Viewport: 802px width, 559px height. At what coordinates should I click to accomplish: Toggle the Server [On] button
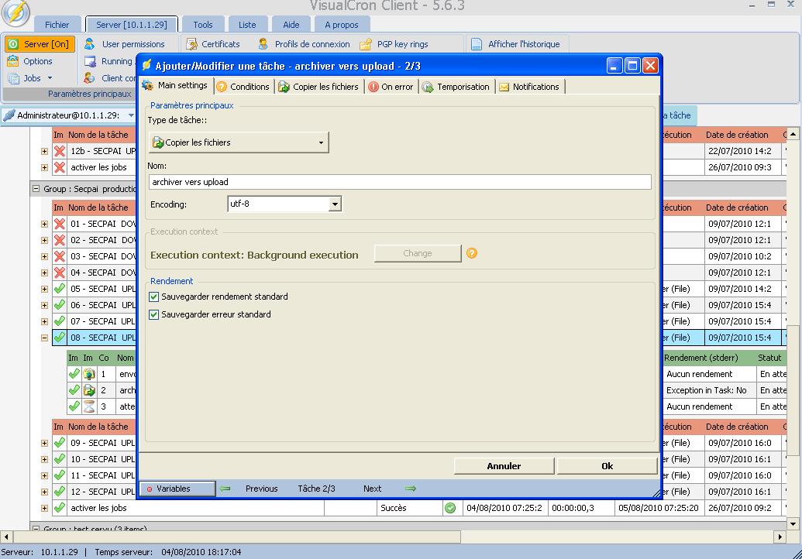39,44
